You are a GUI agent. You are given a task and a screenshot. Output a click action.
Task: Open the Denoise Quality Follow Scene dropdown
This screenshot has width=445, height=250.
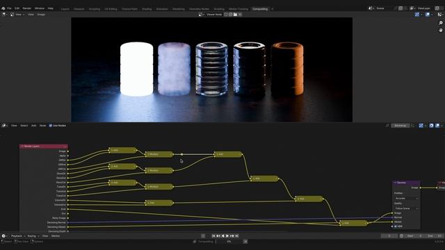(x=407, y=208)
